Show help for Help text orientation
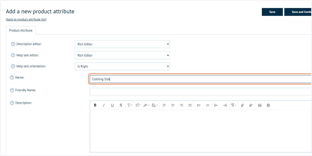Image resolution: width=312 pixels, height=156 pixels. [13, 66]
